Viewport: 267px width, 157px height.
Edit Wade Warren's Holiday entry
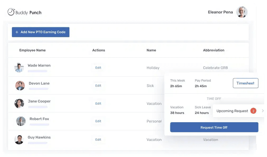[x=98, y=68]
